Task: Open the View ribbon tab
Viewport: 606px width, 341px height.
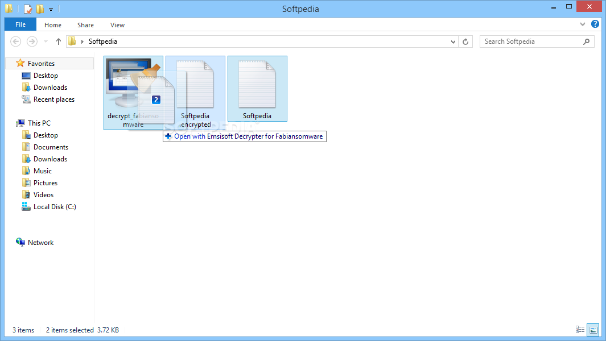Action: [x=117, y=24]
